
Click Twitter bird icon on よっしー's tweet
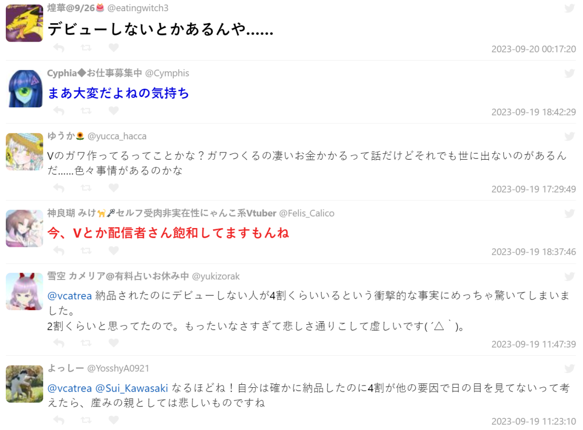tap(570, 368)
